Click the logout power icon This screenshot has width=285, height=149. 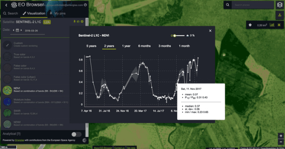click(x=85, y=5)
